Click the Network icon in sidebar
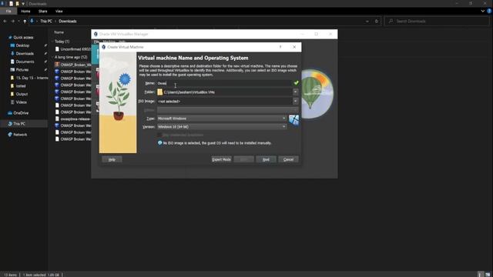This screenshot has width=493, height=277. point(10,135)
